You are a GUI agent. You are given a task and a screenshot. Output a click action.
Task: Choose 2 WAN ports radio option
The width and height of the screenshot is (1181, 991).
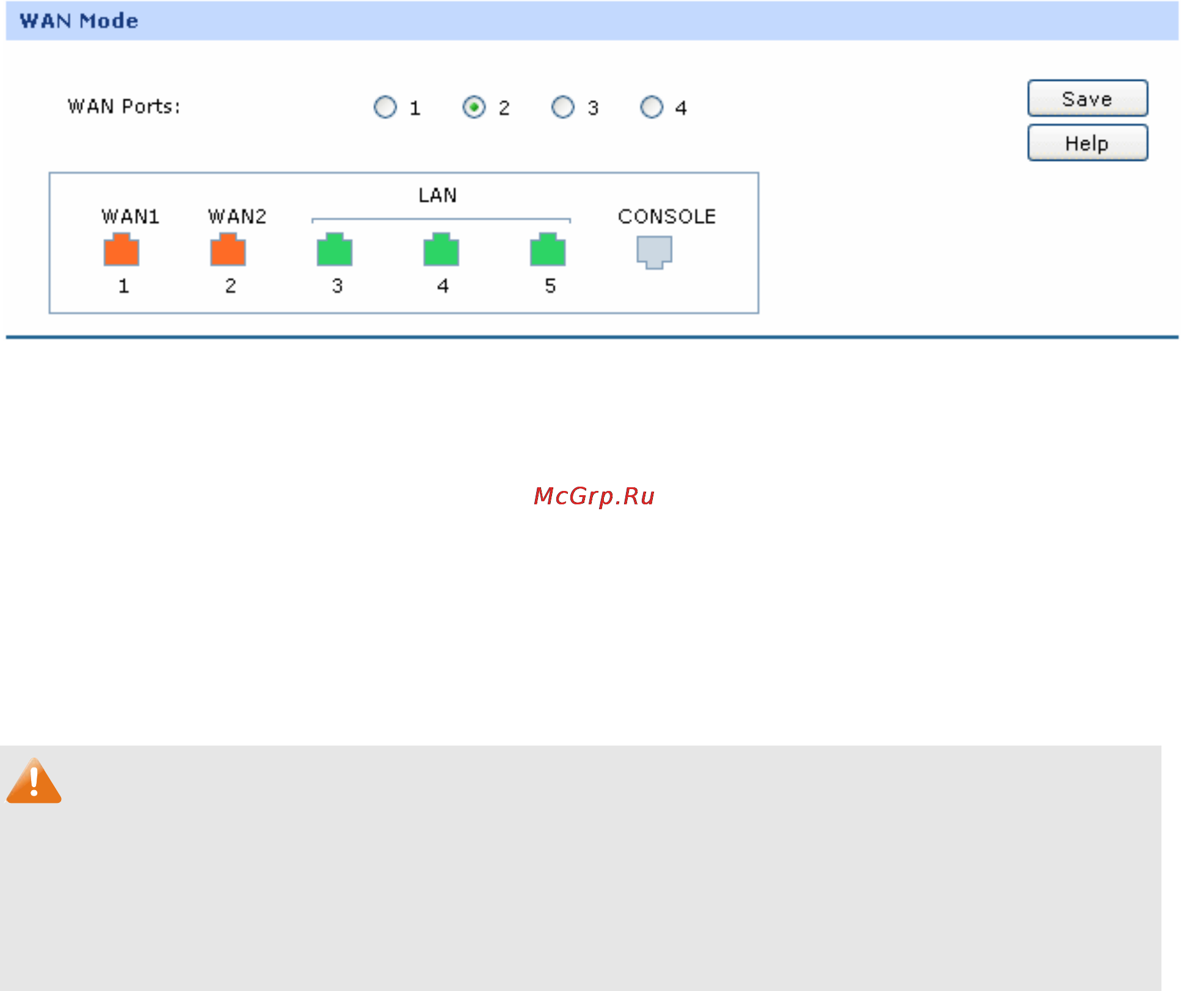coord(474,107)
